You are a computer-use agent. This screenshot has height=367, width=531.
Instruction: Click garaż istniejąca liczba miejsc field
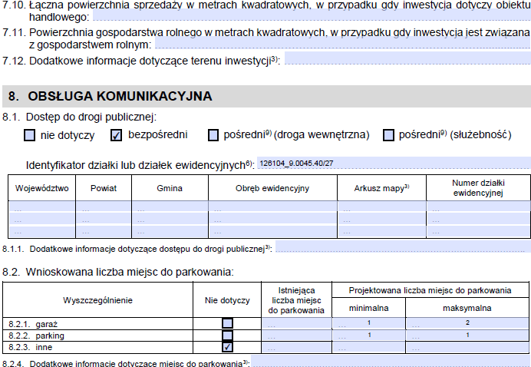pyautogui.click(x=297, y=323)
